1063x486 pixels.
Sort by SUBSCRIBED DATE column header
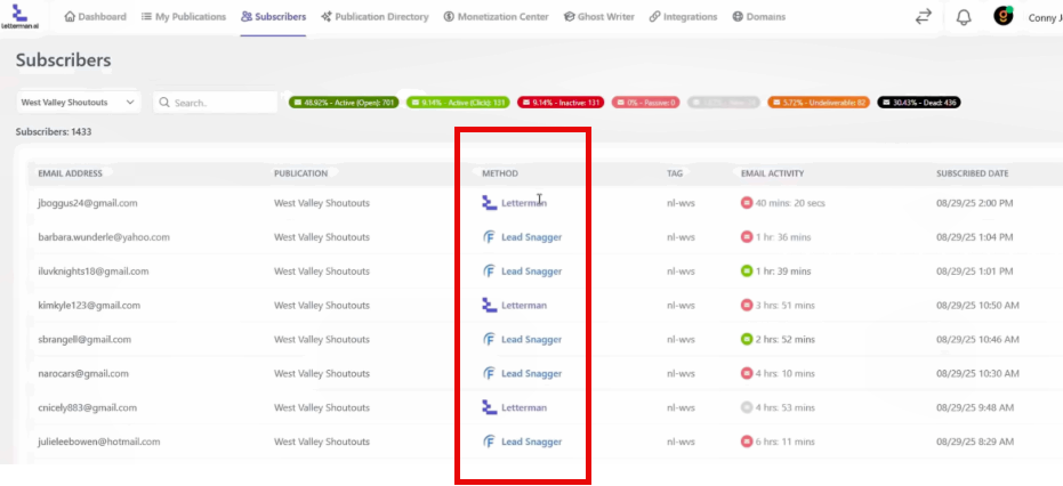coord(972,173)
